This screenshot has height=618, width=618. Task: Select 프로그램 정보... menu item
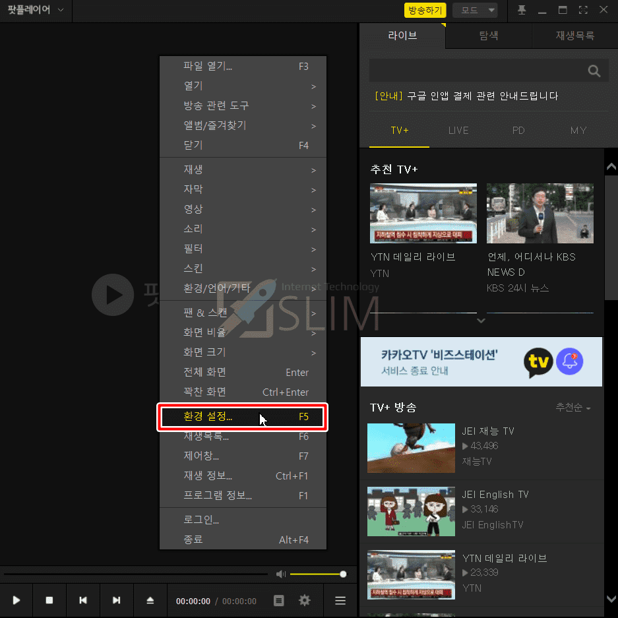243,495
